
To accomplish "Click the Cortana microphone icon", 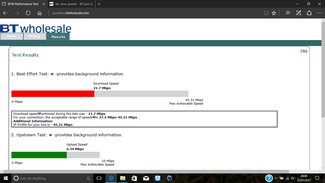I will pyautogui.click(x=88, y=178).
